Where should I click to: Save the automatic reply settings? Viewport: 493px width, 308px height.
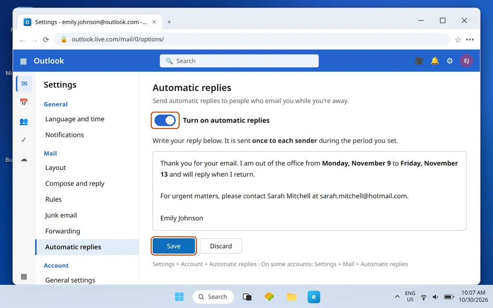coord(174,246)
